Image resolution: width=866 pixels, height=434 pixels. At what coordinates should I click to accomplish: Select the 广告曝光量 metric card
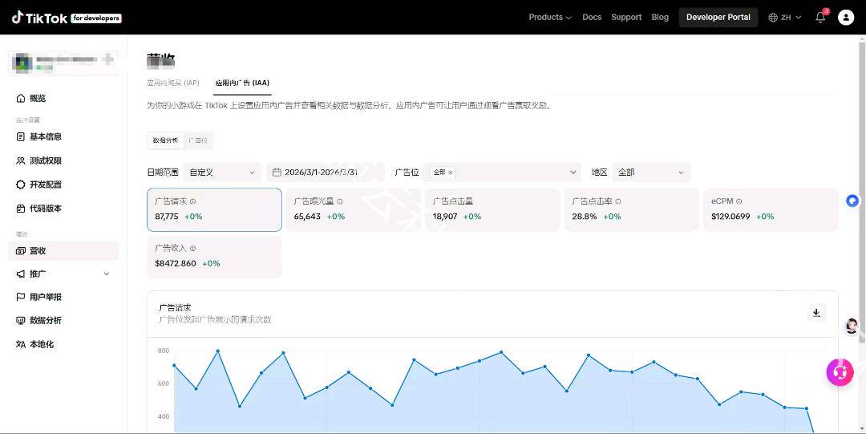[x=353, y=209]
